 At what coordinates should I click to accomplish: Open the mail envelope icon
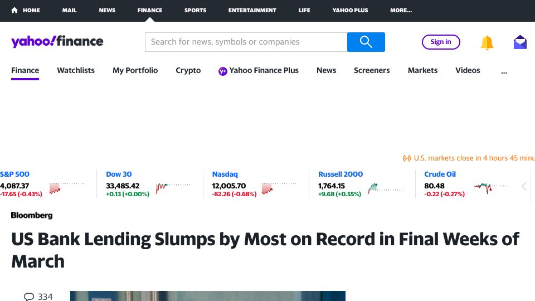click(520, 42)
